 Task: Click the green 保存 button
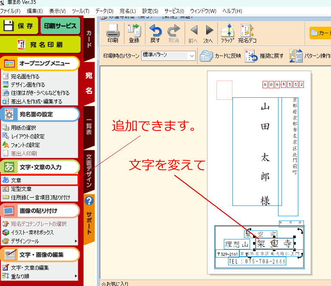tap(19, 26)
